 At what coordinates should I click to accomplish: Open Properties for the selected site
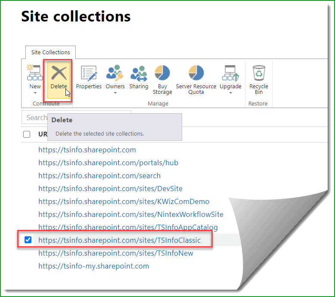coord(89,77)
